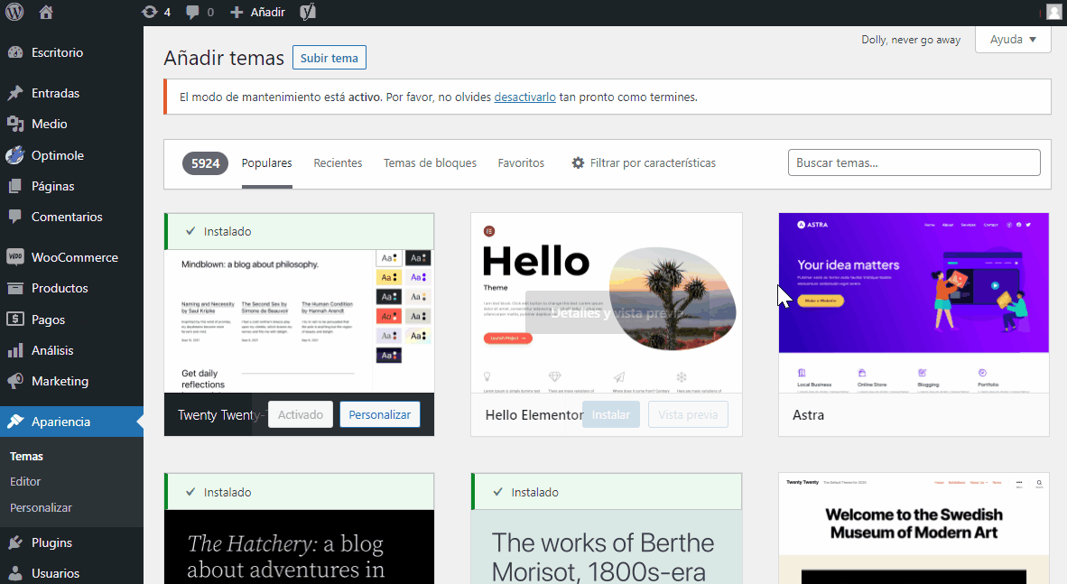Open Editor submenu item
1067x584 pixels.
pos(25,481)
